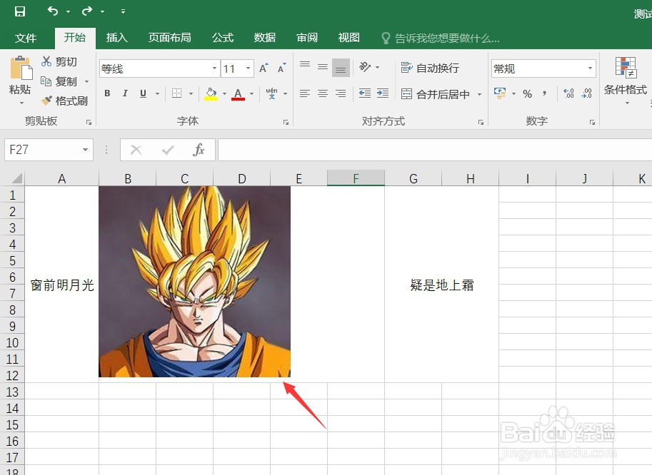
Task: Click the Save icon in quick access toolbar
Action: point(19,11)
